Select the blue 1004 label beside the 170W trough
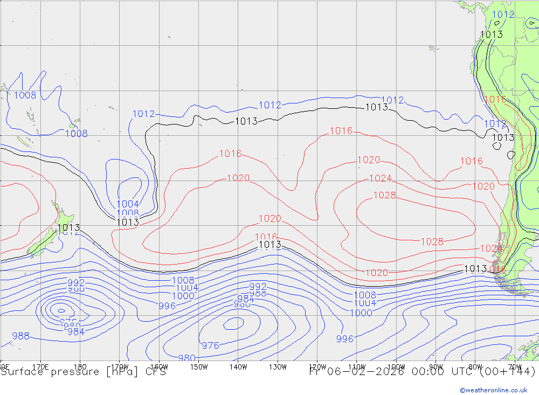This screenshot has width=539, height=395. point(128,204)
